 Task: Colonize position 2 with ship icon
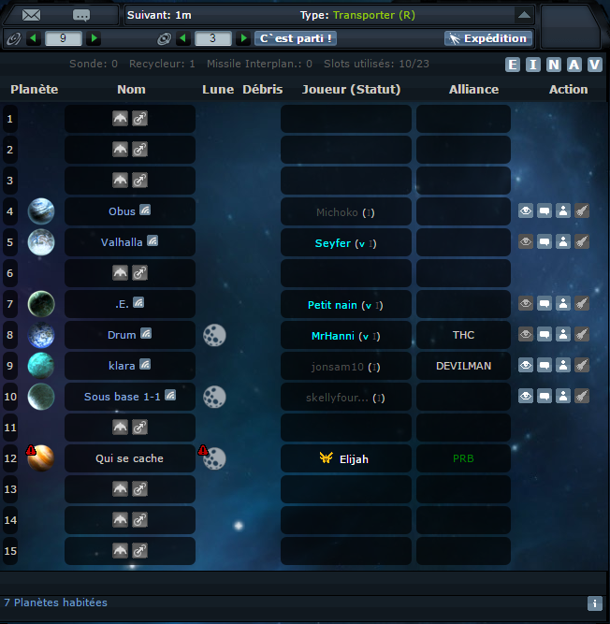(x=120, y=150)
